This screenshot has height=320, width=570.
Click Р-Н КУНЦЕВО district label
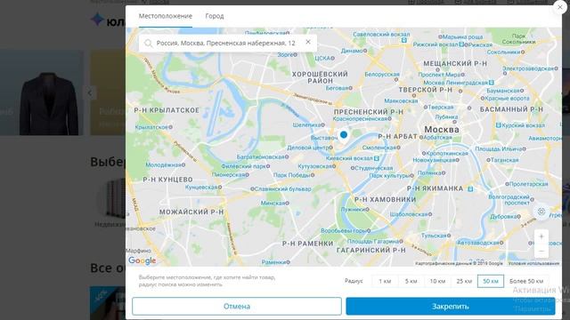click(167, 180)
